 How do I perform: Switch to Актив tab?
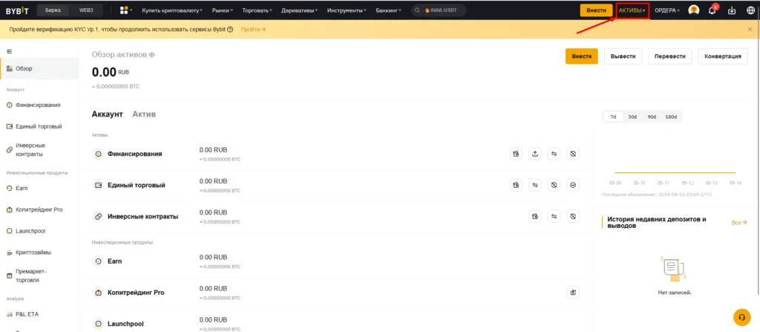[144, 114]
